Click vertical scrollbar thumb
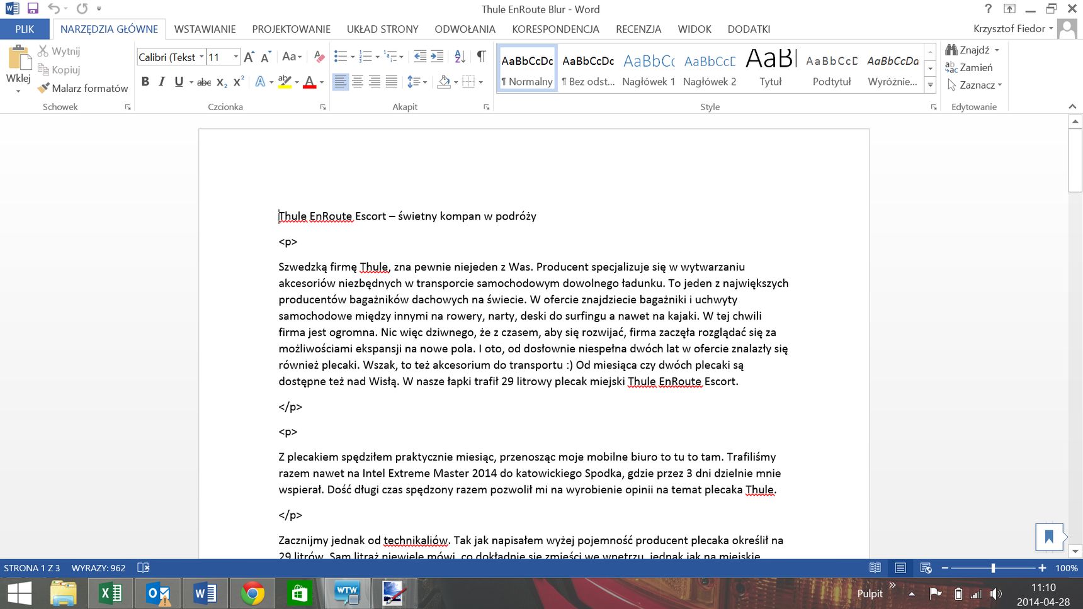 (1075, 162)
